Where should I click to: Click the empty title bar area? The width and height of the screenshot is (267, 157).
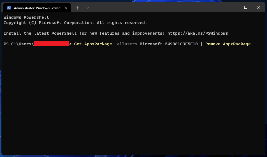click(157, 8)
